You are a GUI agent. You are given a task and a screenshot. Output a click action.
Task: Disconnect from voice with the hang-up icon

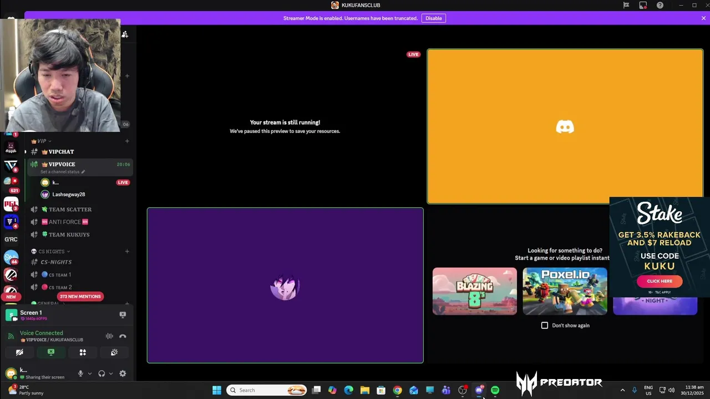click(123, 336)
